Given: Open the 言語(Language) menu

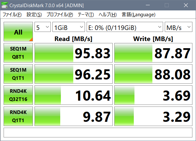Looking at the screenshot, I should [138, 15].
